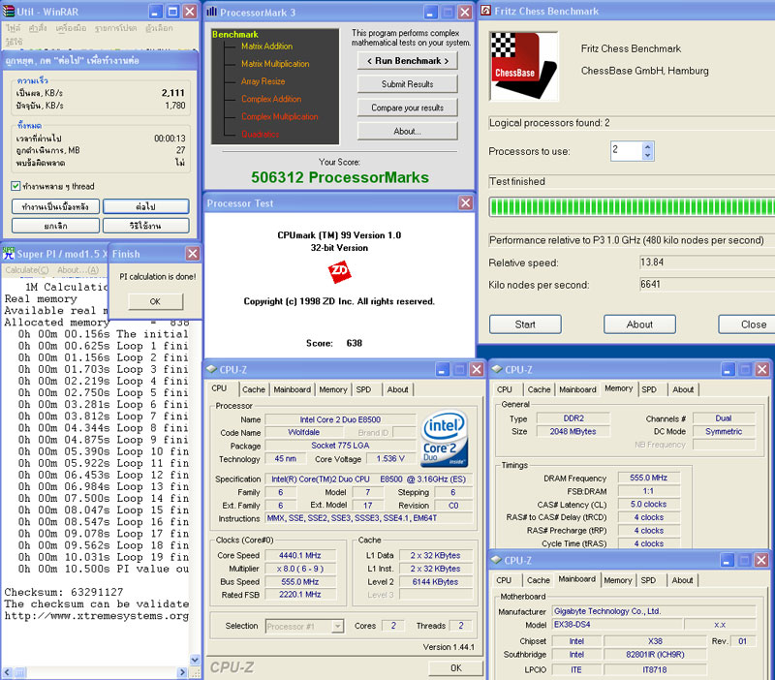
Task: Click Super PI vertical scrollbar down arrow
Action: pos(195,661)
